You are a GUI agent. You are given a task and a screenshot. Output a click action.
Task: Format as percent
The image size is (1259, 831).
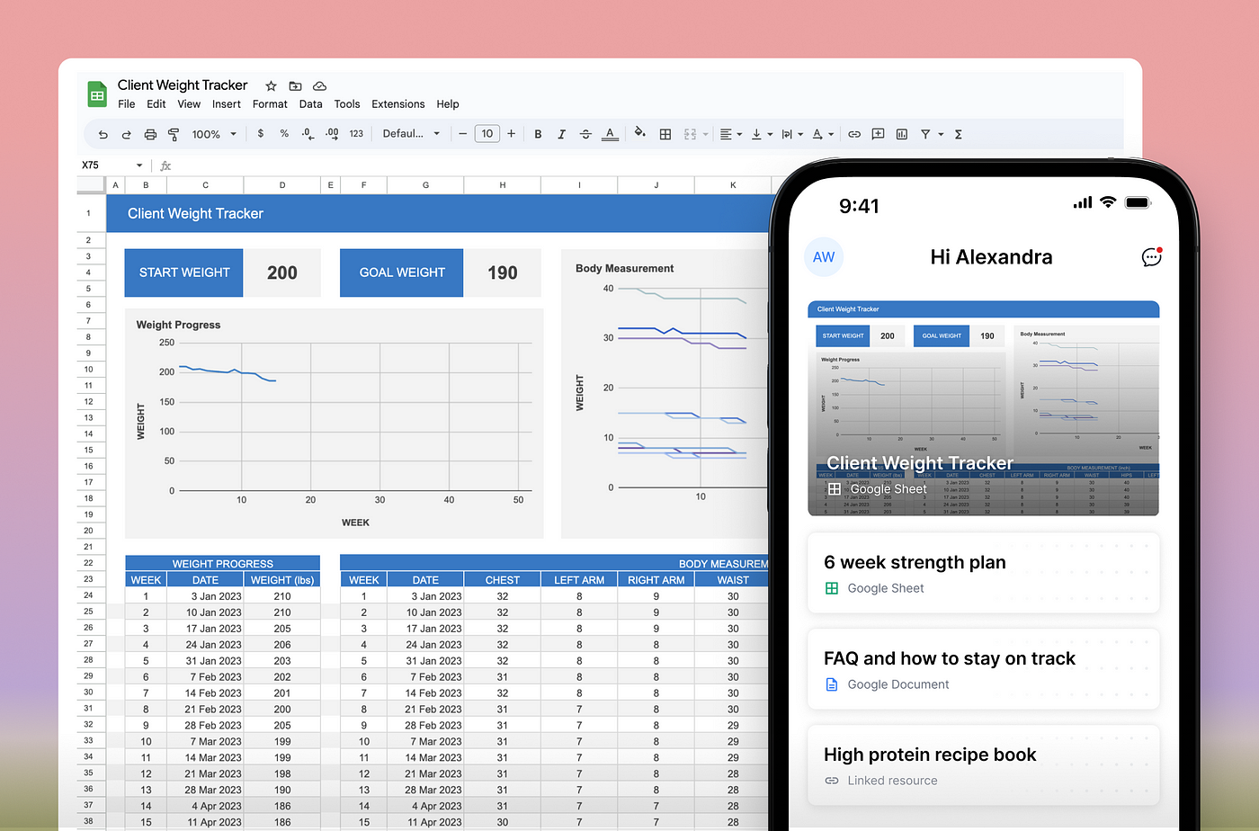pos(284,133)
